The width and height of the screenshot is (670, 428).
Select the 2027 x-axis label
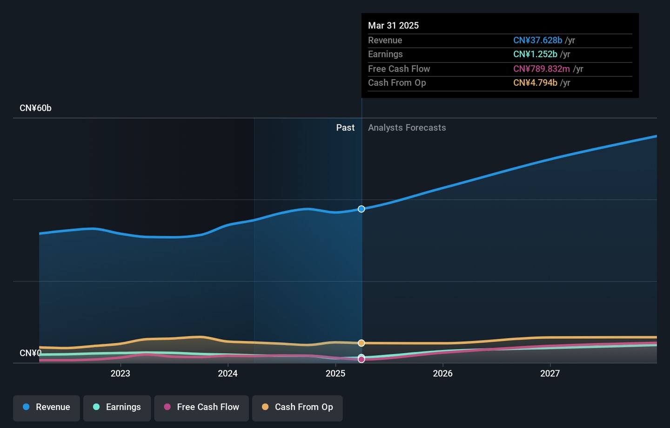click(550, 374)
